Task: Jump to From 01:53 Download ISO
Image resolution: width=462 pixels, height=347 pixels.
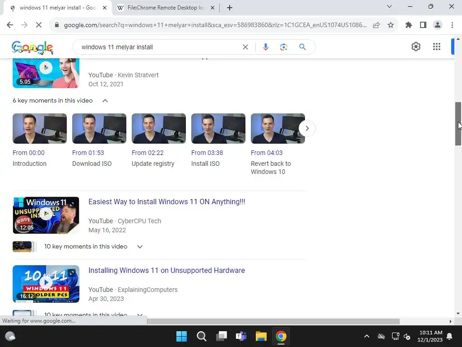Action: click(x=88, y=153)
